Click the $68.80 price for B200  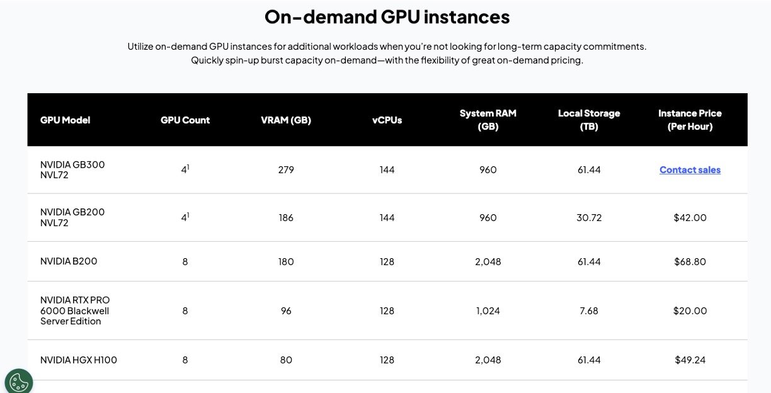coord(690,261)
